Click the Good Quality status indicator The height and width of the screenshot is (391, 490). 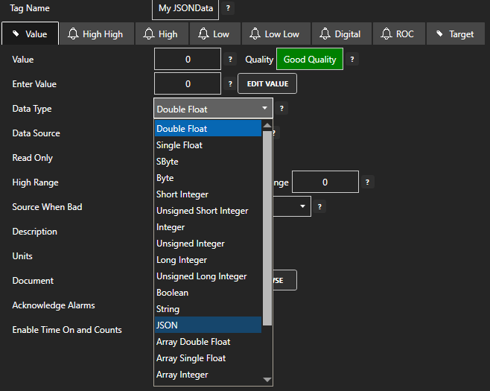(x=310, y=60)
